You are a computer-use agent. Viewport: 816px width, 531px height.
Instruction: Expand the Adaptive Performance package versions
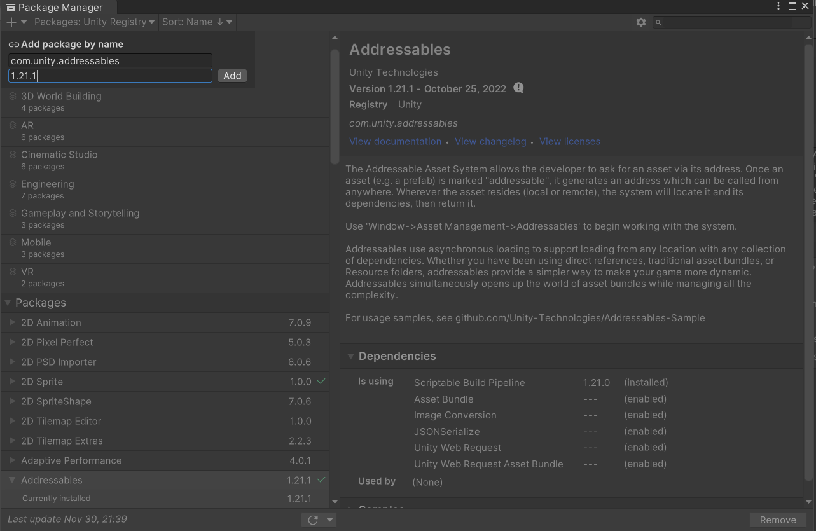pyautogui.click(x=12, y=460)
